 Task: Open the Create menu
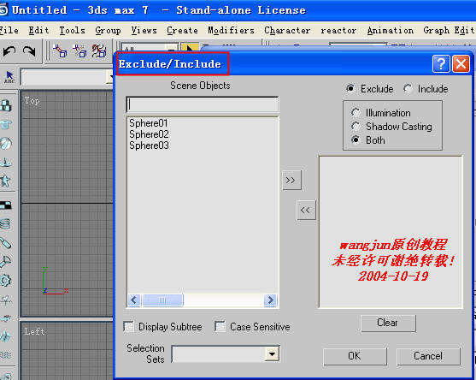(x=182, y=31)
